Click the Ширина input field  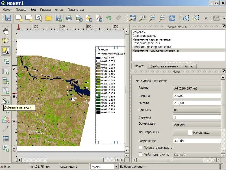(x=197, y=96)
